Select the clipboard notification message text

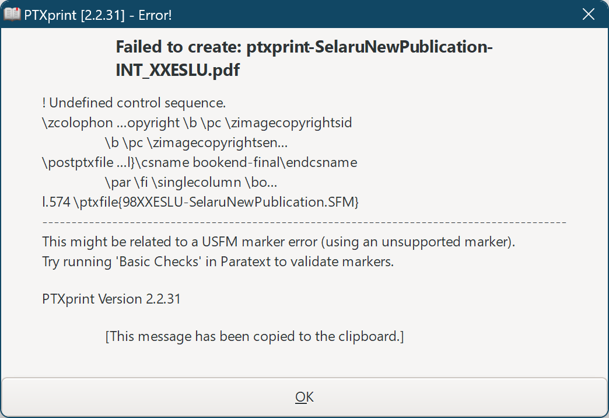[254, 336]
